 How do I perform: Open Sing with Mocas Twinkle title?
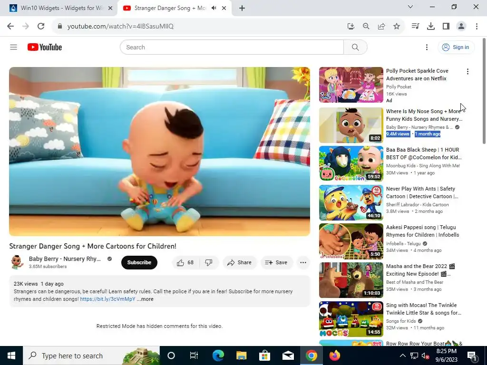point(424,309)
